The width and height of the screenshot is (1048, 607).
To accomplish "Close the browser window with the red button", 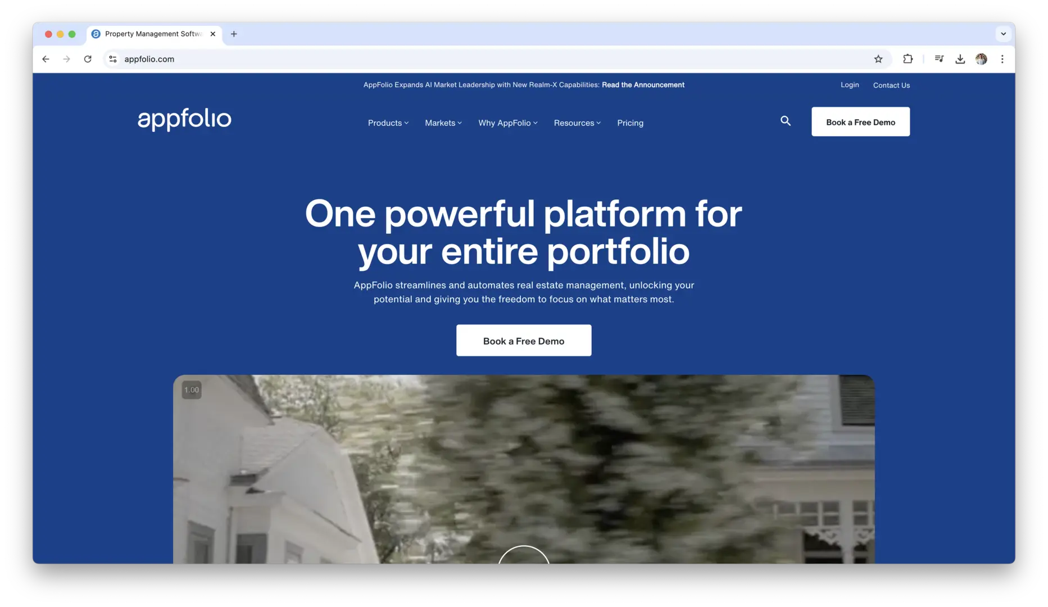I will coord(48,34).
